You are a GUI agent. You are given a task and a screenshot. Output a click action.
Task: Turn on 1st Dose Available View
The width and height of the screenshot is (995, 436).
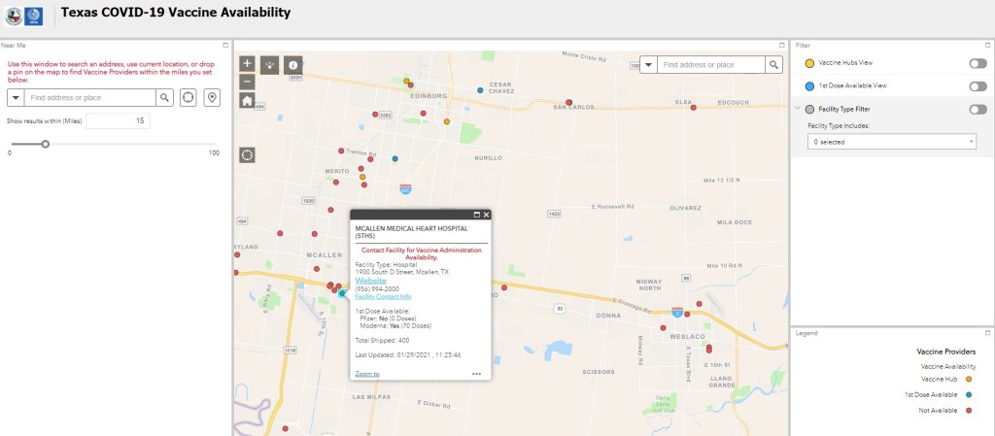pyautogui.click(x=978, y=86)
